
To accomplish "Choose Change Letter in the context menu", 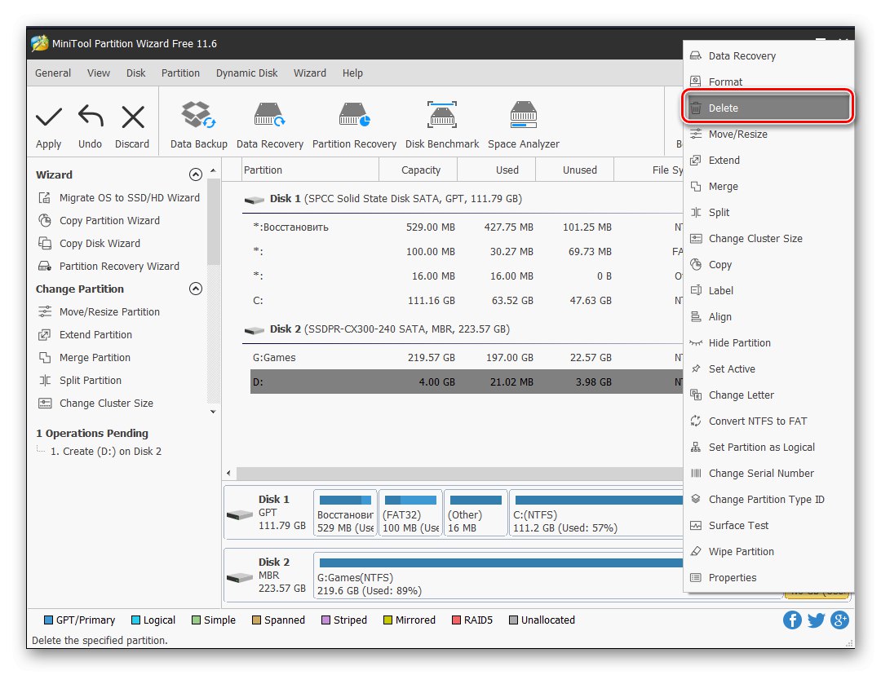I will (x=768, y=395).
